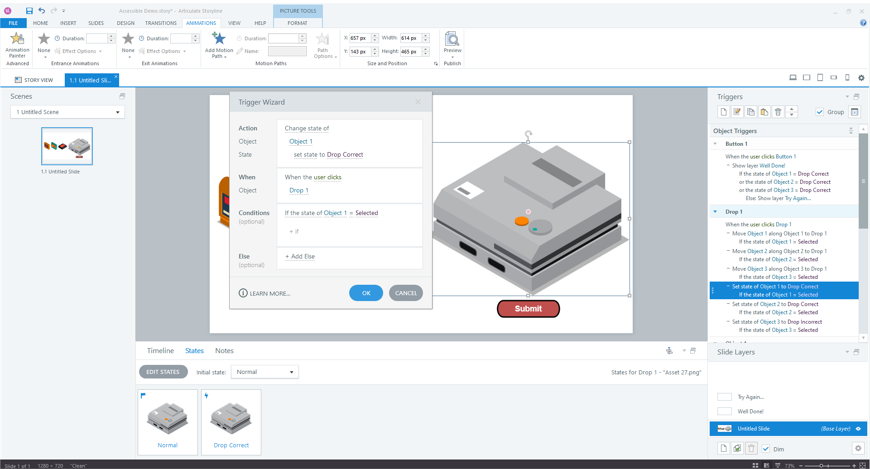Click Add Motion Path star icon
Image resolution: width=870 pixels, height=469 pixels.
(x=219, y=39)
